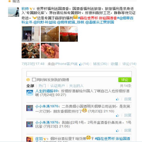Screen dimensions: 142x142
Task: Click 庄羽's avatar picture
Action: [x=30, y=139]
